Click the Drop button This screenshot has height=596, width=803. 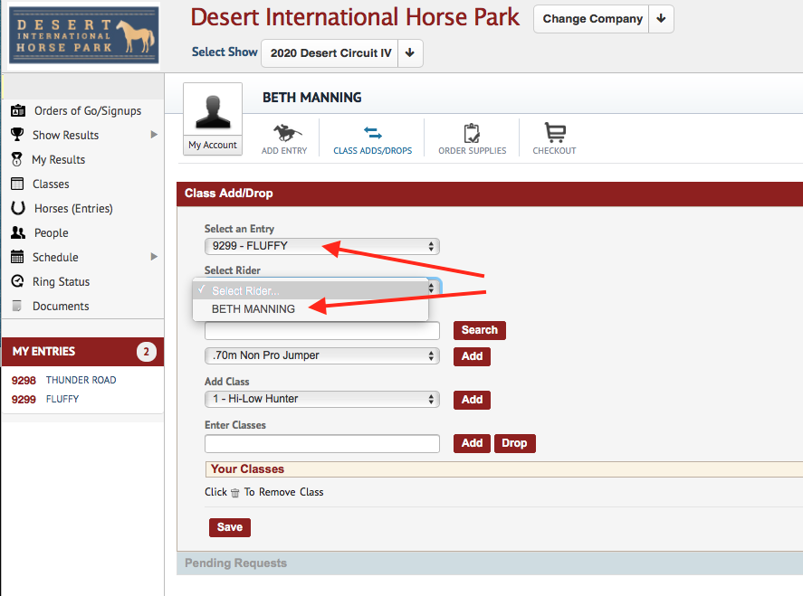515,443
